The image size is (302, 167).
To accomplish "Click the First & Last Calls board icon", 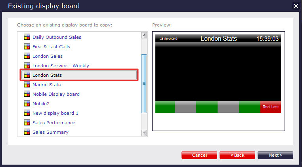I will [x=27, y=46].
